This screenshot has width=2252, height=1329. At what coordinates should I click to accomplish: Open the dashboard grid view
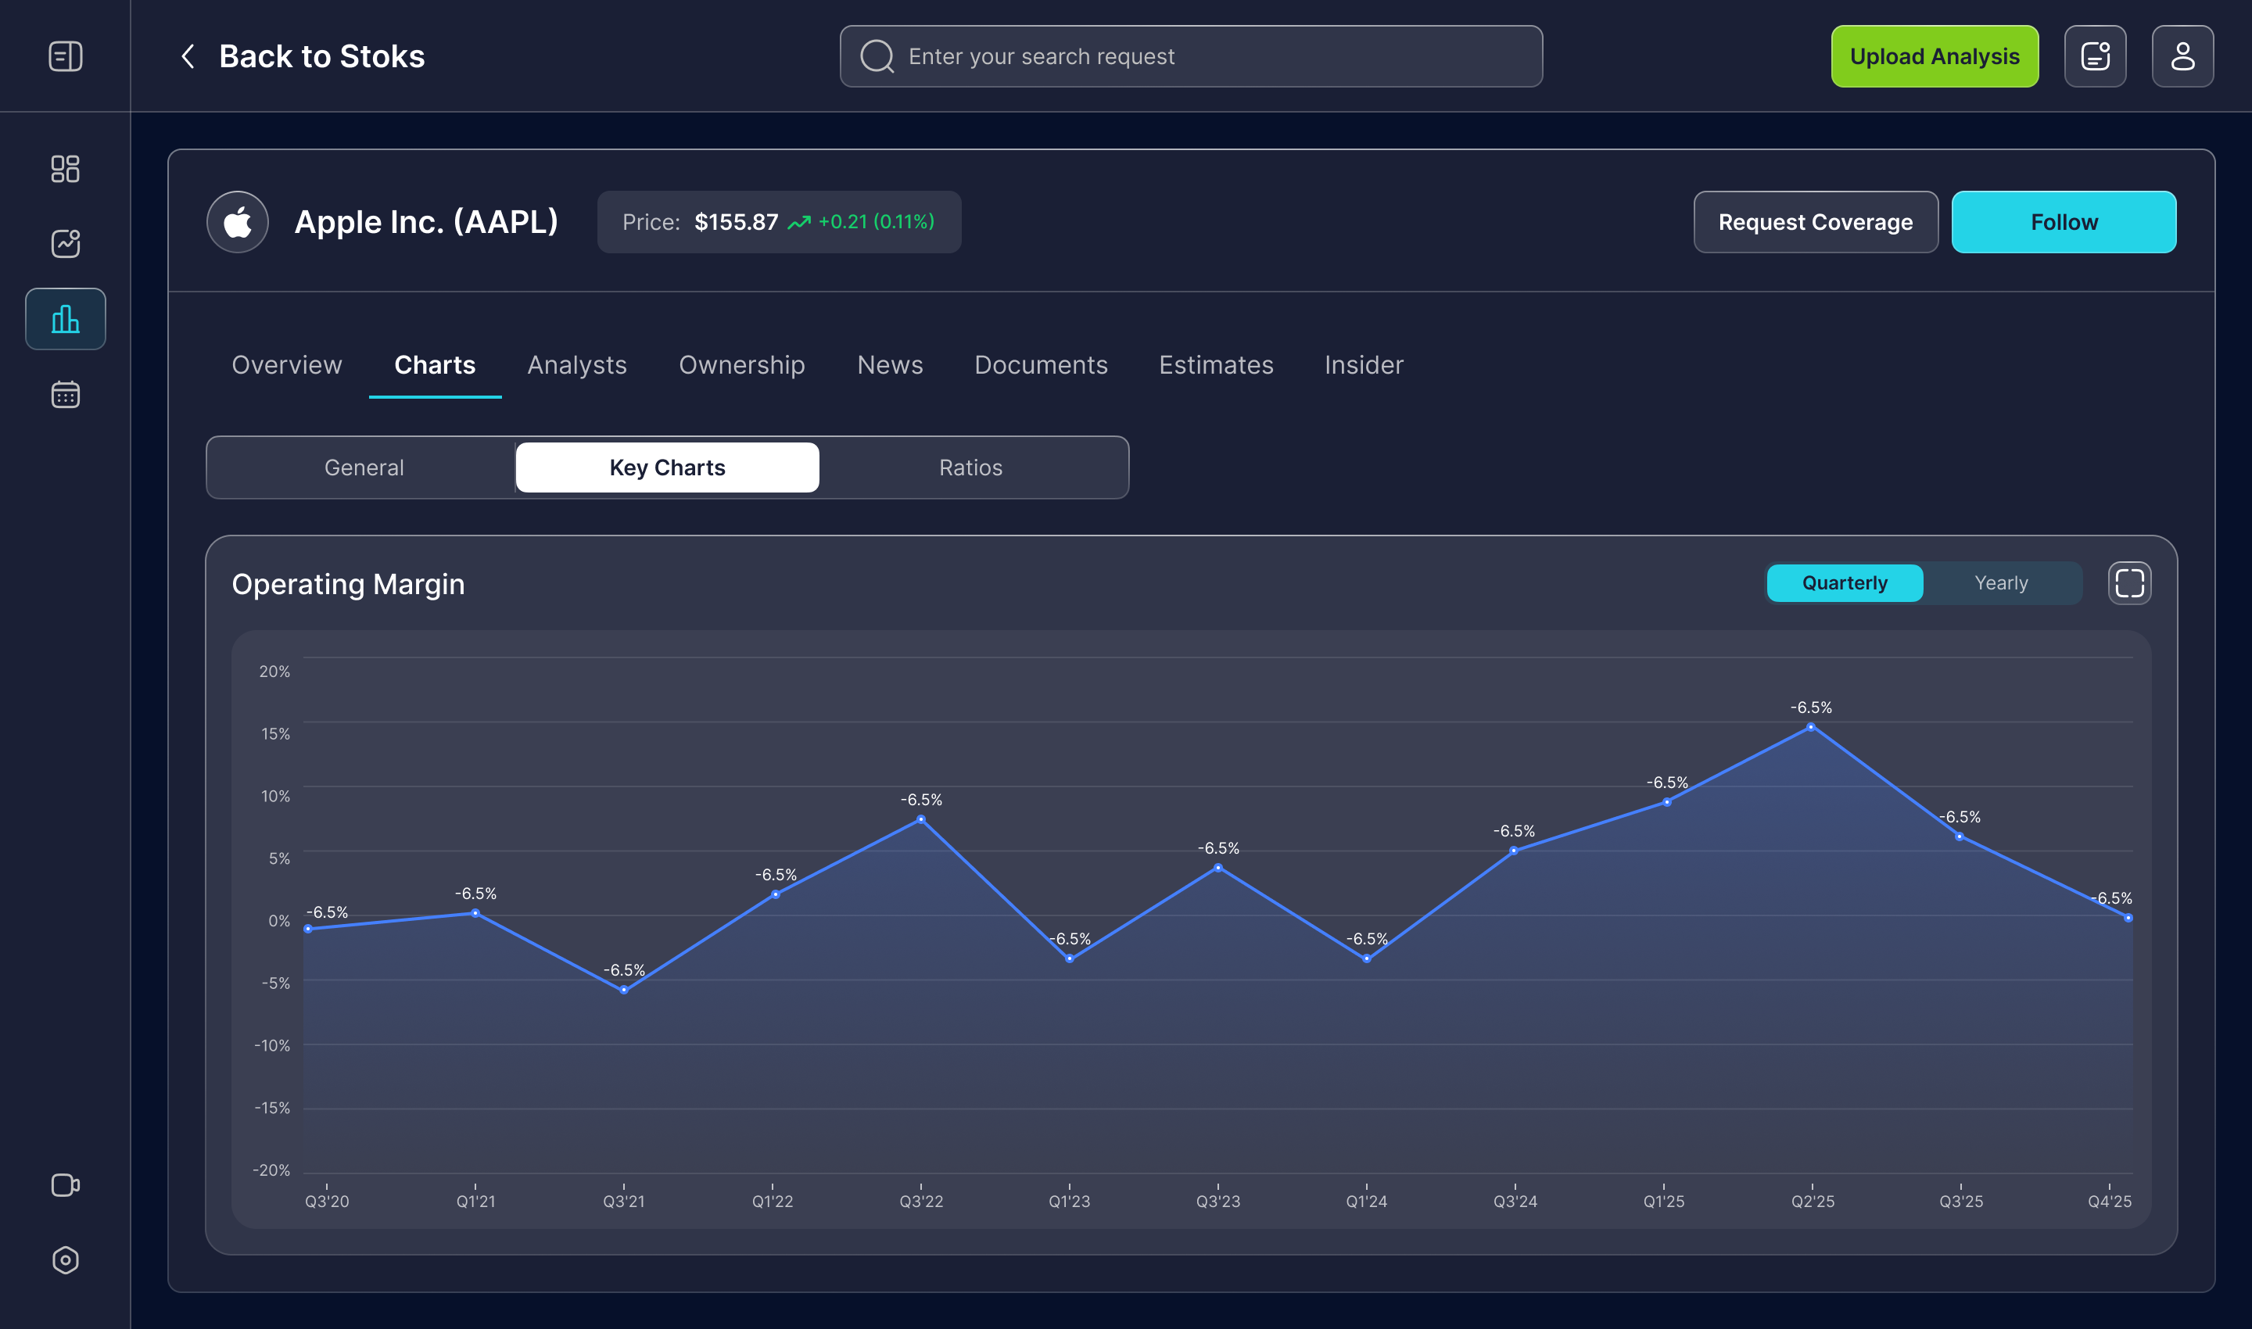click(66, 168)
